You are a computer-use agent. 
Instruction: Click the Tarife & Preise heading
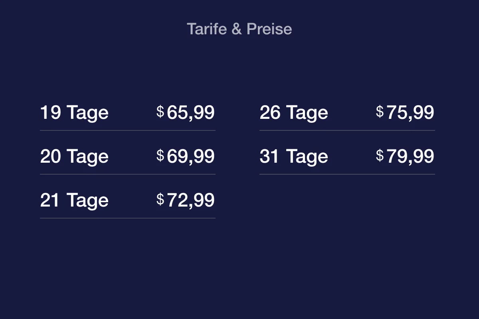click(239, 29)
